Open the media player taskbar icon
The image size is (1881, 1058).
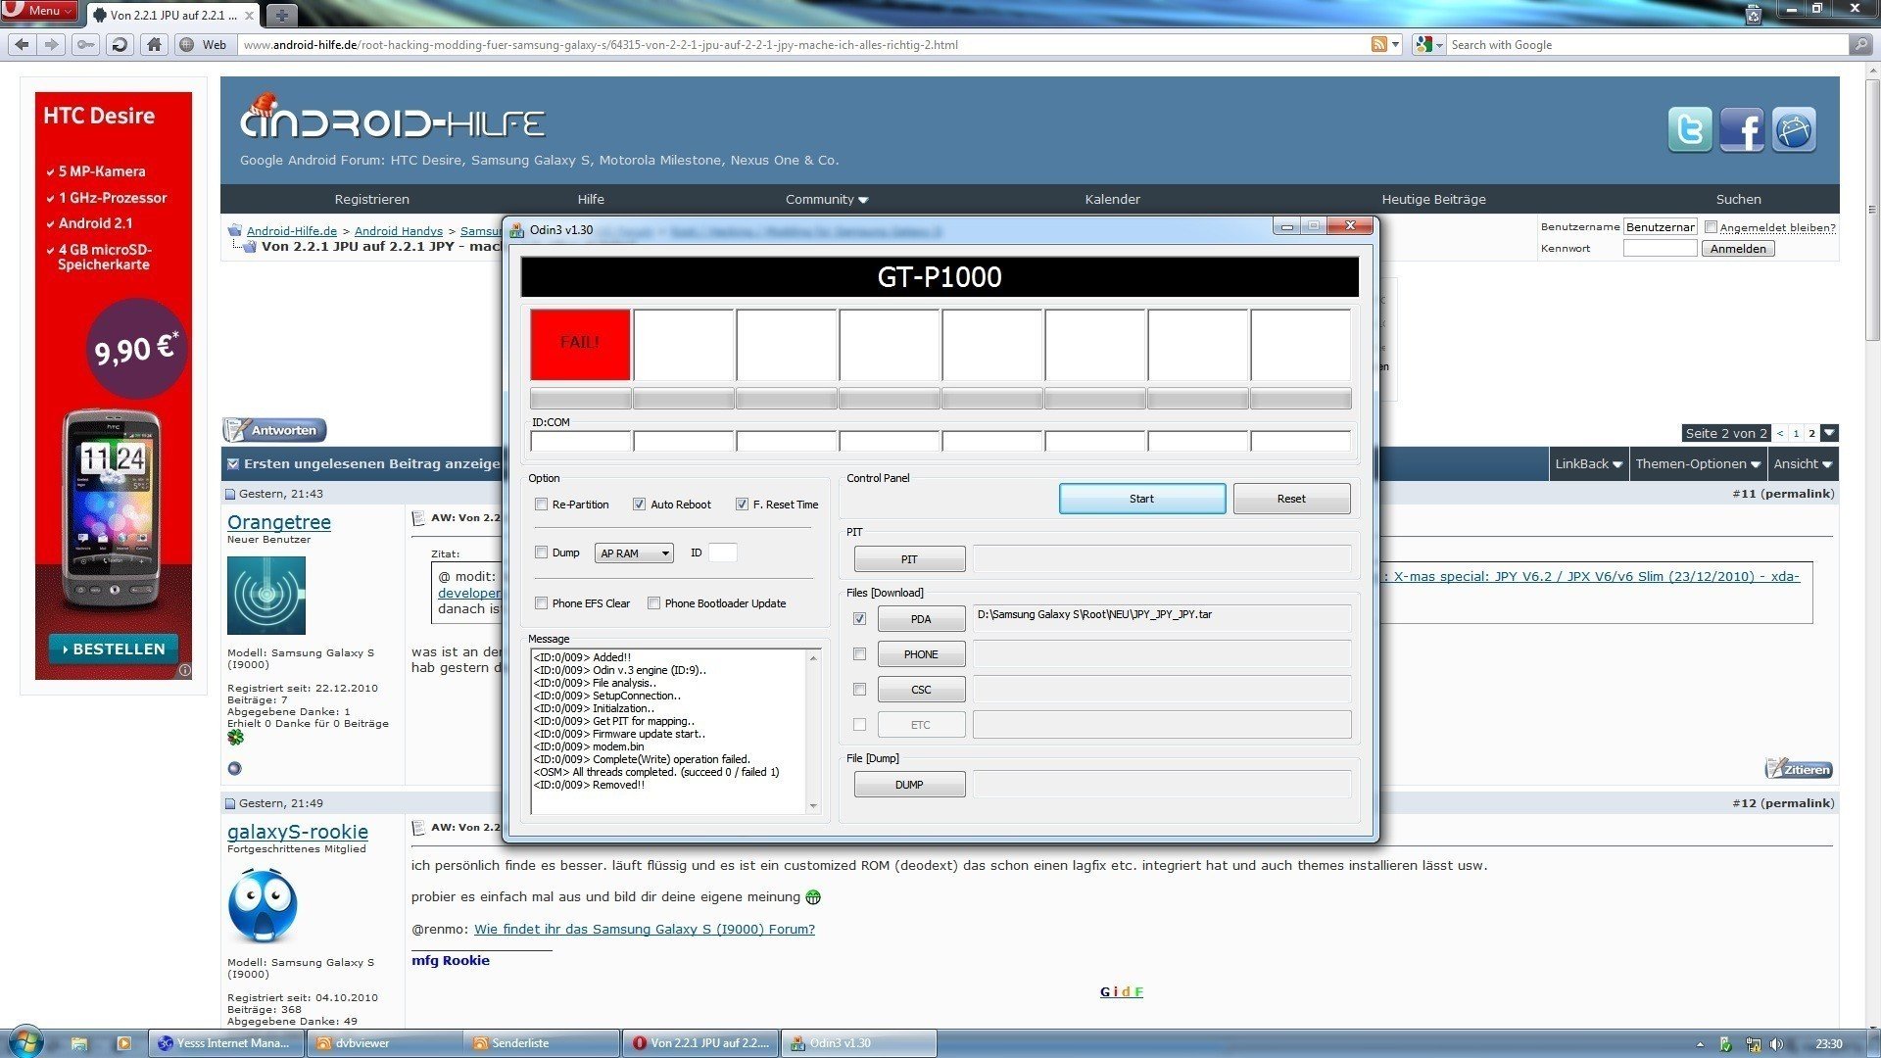click(x=123, y=1043)
